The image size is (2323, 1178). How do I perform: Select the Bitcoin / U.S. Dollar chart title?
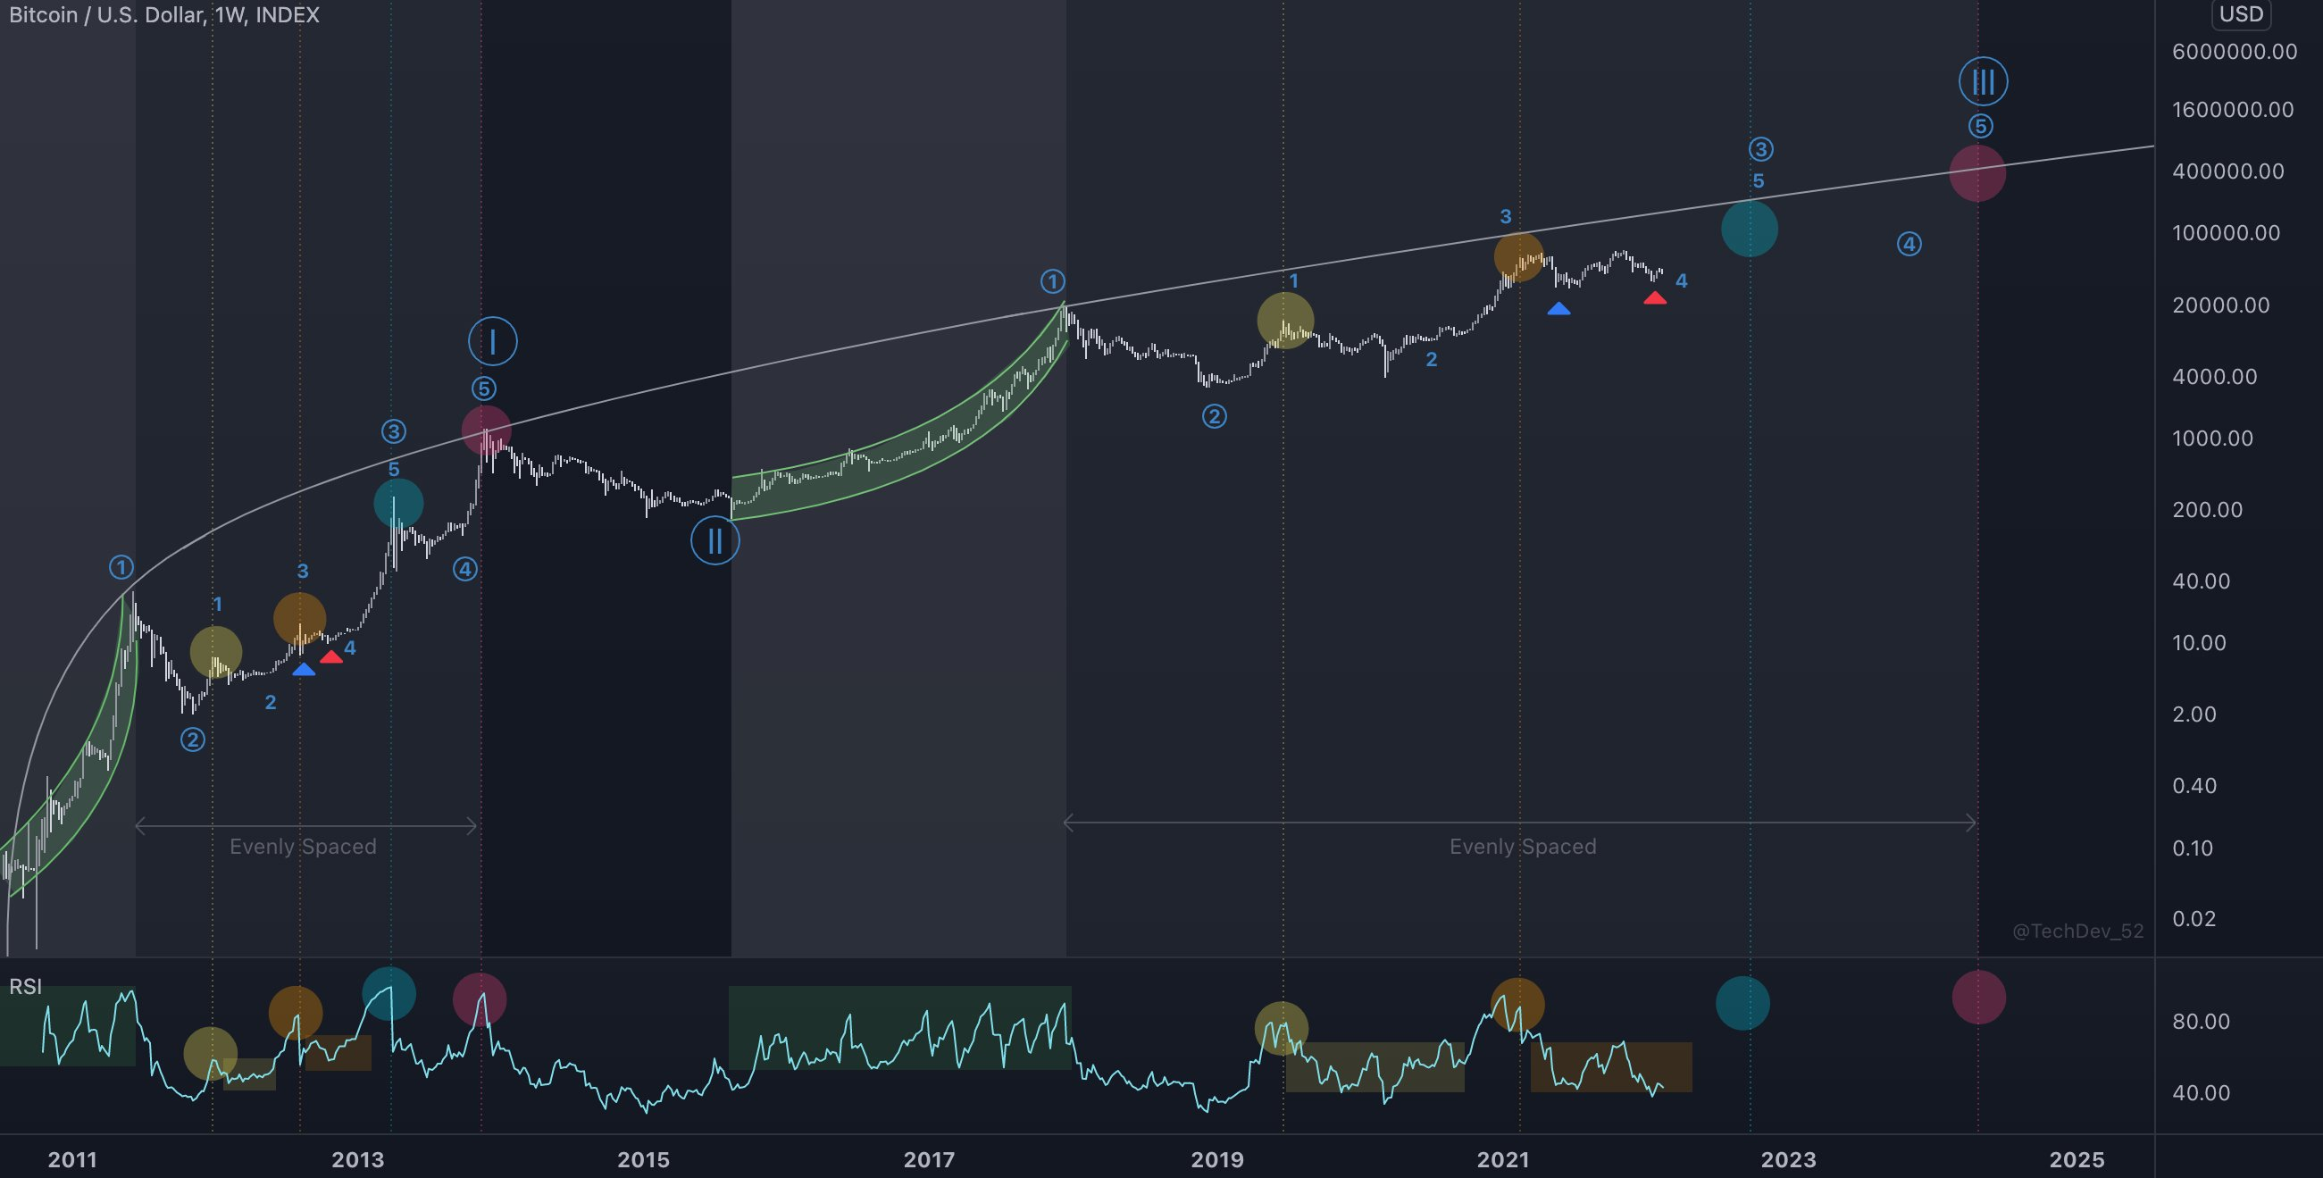tap(164, 15)
